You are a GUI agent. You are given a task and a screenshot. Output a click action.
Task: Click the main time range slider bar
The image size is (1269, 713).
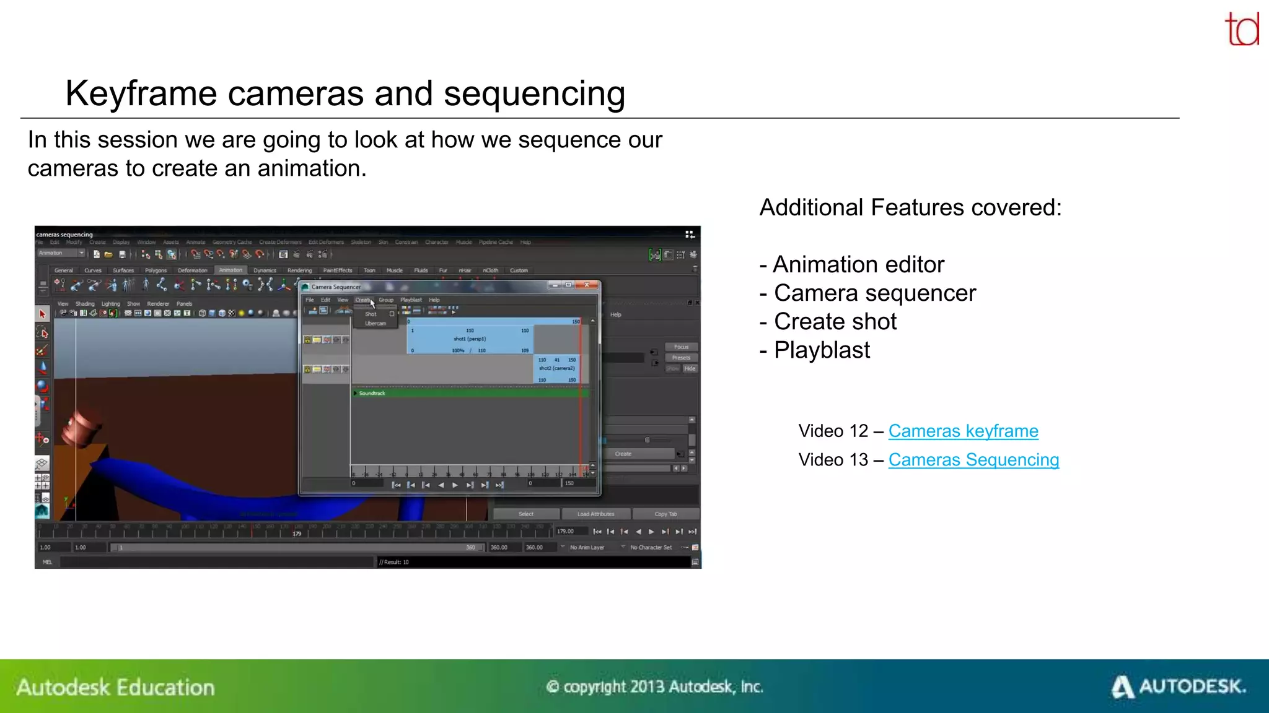click(x=296, y=548)
